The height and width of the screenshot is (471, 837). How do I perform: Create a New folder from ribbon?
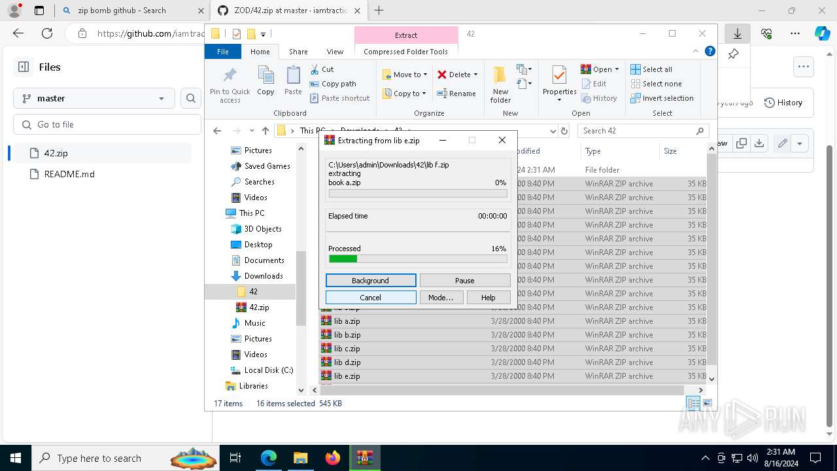click(x=500, y=85)
